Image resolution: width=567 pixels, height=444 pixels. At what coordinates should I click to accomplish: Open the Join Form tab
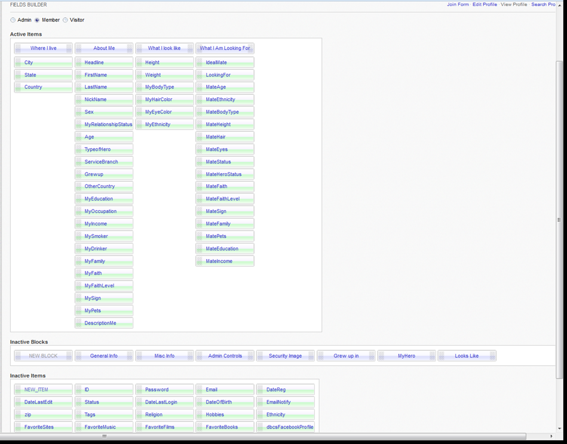click(x=458, y=5)
